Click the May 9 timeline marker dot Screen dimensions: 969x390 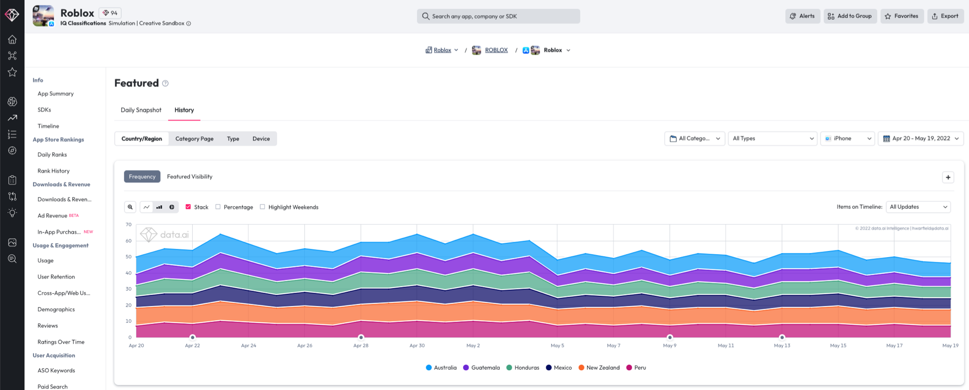pos(670,337)
